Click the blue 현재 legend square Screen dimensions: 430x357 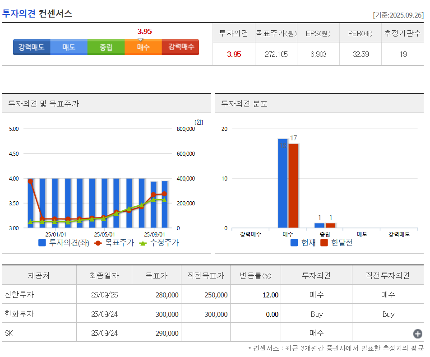[x=294, y=242]
